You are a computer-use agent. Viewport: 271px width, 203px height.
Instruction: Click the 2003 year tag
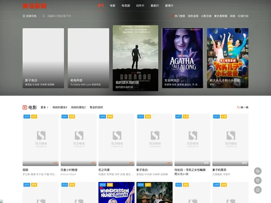point(102,117)
